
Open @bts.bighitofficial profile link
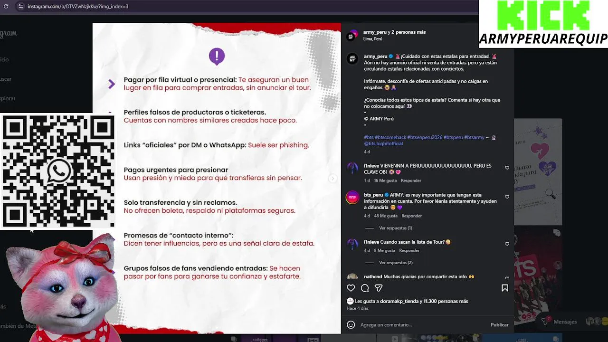click(x=383, y=143)
